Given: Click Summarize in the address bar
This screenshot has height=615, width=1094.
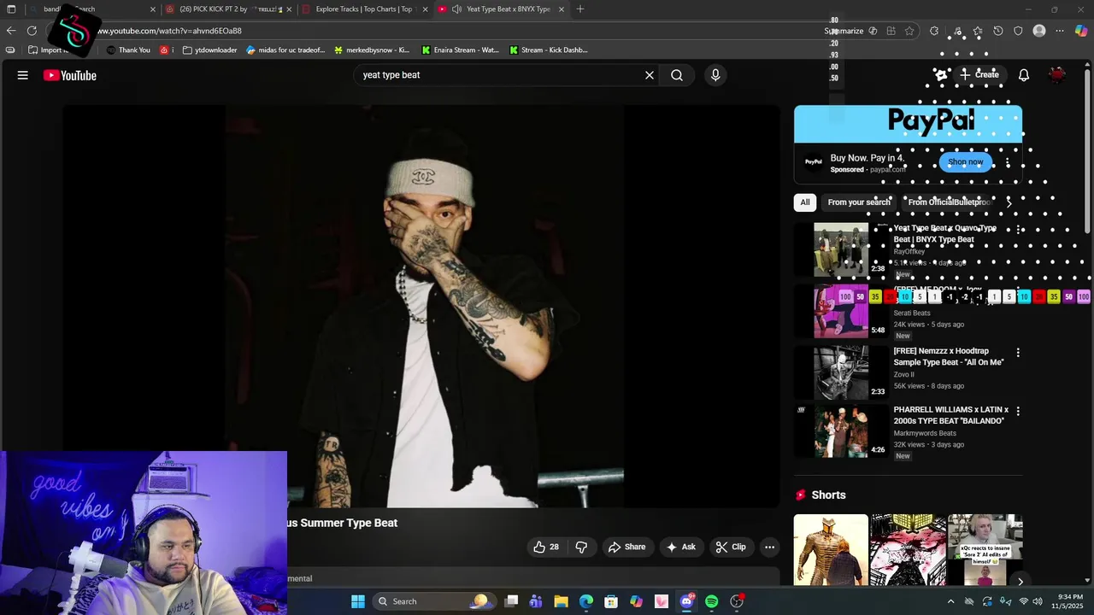Looking at the screenshot, I should pyautogui.click(x=844, y=31).
